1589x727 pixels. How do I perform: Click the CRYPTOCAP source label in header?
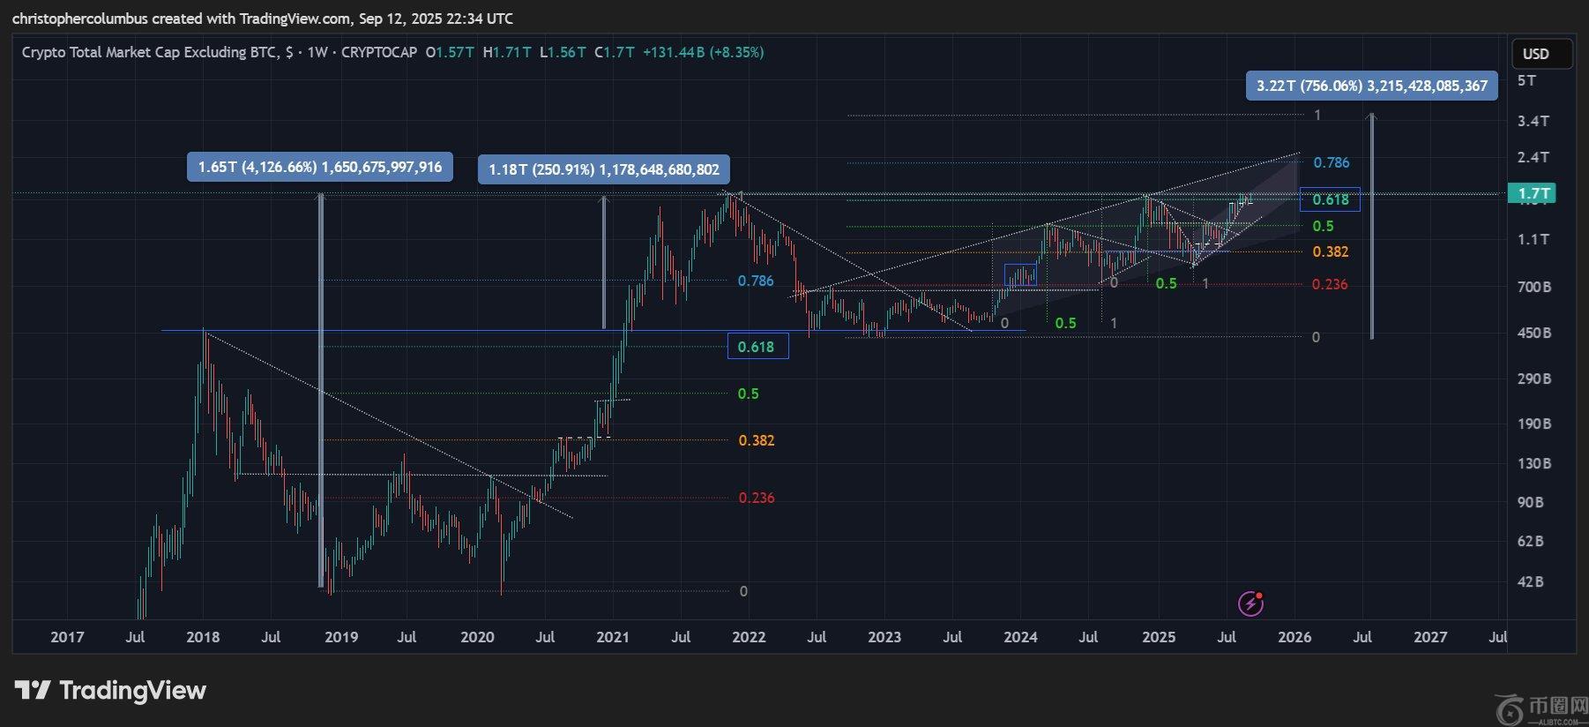[x=379, y=52]
